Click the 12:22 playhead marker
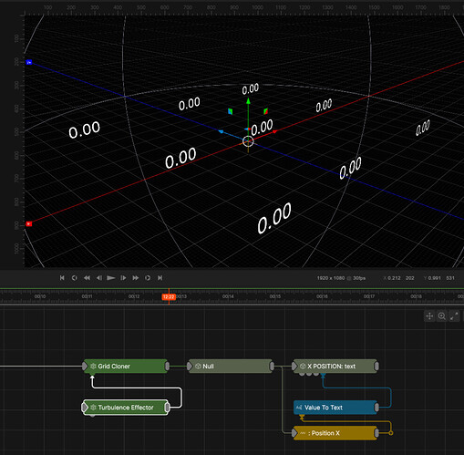Viewport: 464px width, 455px height. click(169, 297)
